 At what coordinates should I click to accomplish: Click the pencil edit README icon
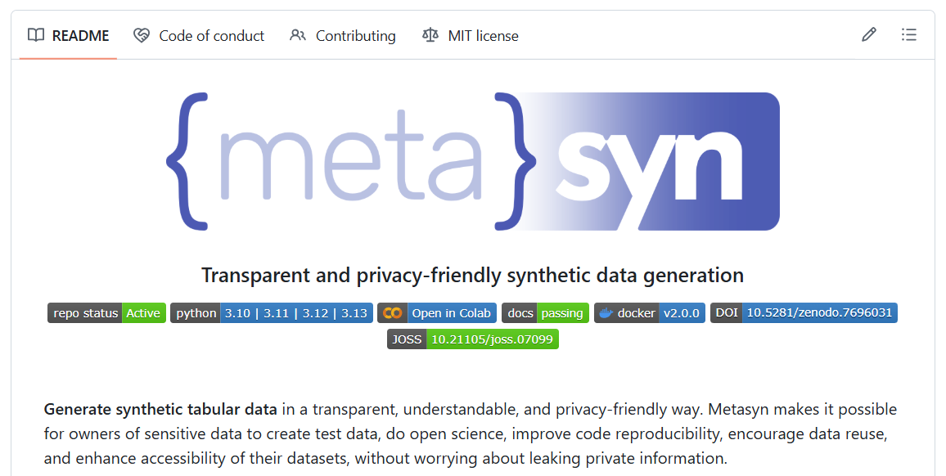point(869,35)
